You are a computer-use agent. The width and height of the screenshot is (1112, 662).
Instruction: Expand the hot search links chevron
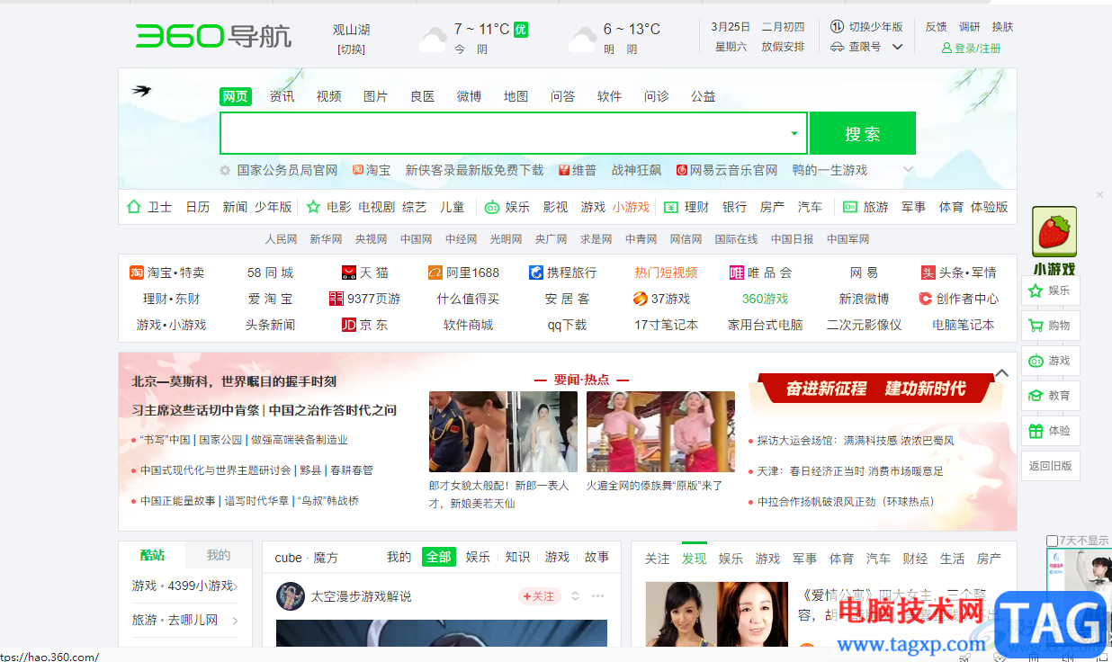click(x=909, y=169)
